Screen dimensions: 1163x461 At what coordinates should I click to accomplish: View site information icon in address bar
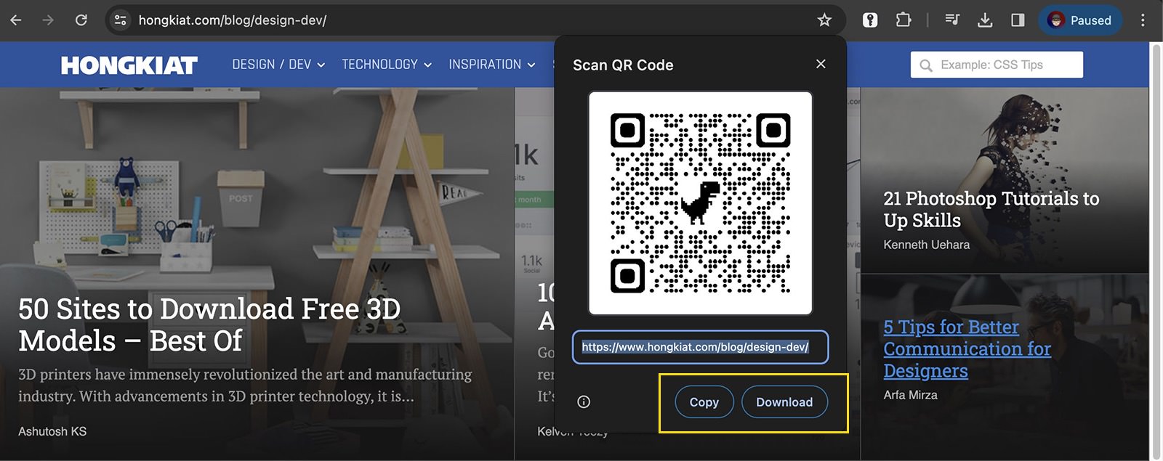tap(121, 20)
